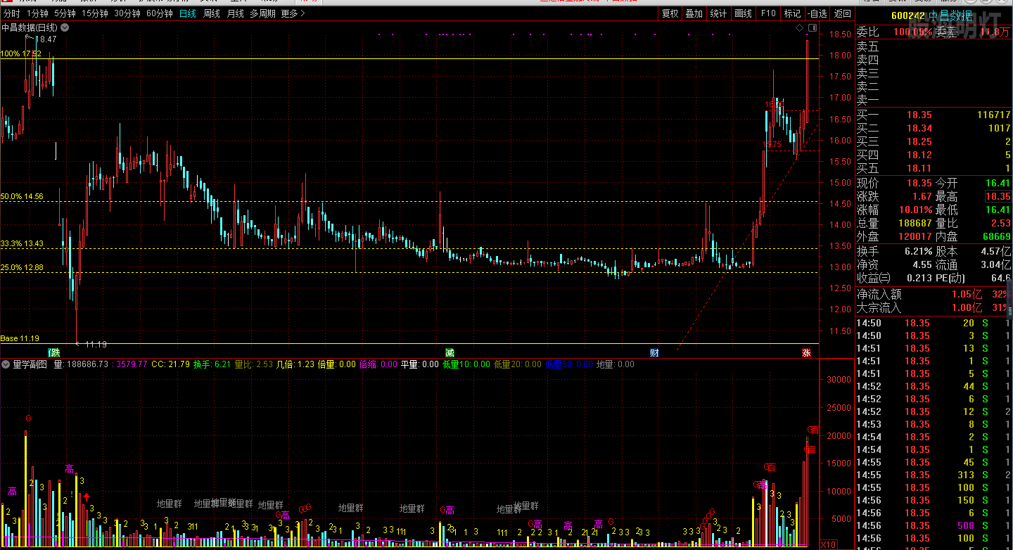Image resolution: width=1013 pixels, height=550 pixels.
Task: Click 买四 price 18.12 row
Action: (x=934, y=155)
